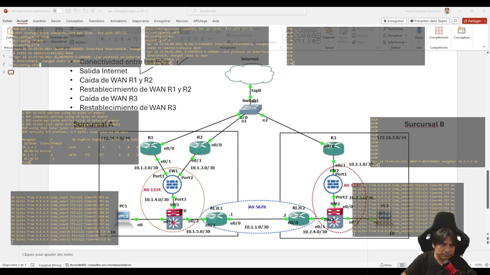Select slide 1 in the slide panel
490x275 pixels.
pos(11,57)
